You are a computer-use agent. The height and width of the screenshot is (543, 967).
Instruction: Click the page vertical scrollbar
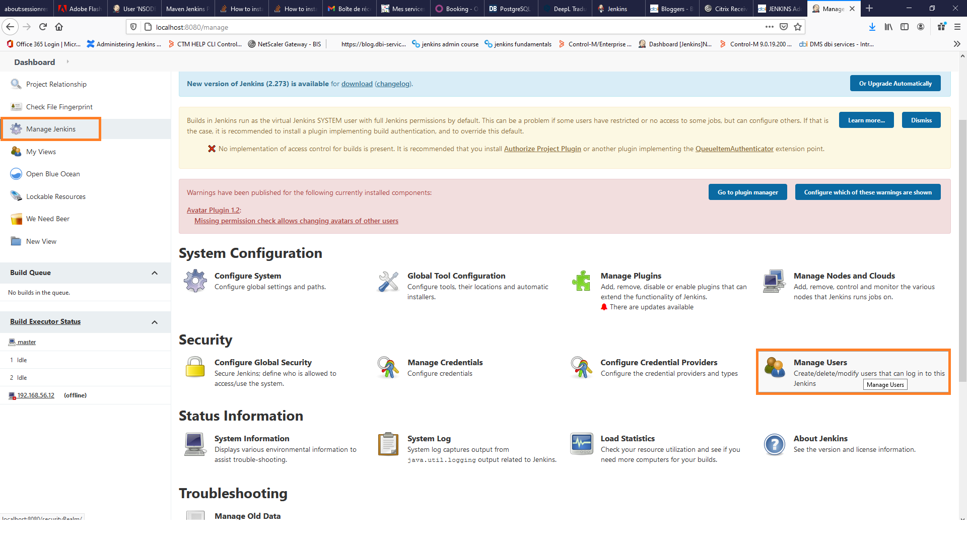tap(962, 251)
